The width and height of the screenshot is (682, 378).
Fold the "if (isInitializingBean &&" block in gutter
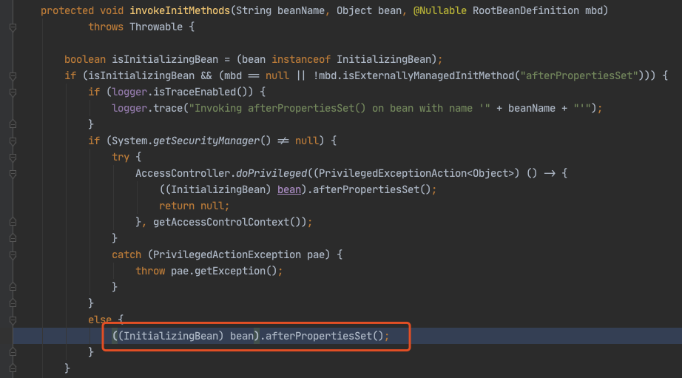point(13,76)
